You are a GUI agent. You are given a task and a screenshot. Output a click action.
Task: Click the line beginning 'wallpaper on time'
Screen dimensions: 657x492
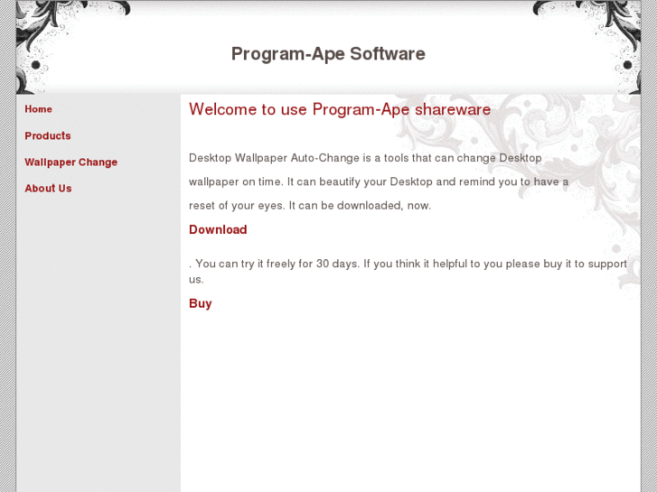coord(379,182)
